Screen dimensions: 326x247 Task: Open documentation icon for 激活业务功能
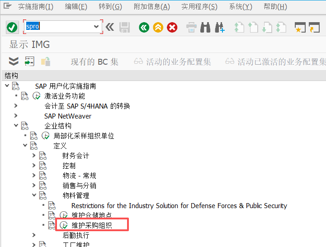(x=25, y=96)
